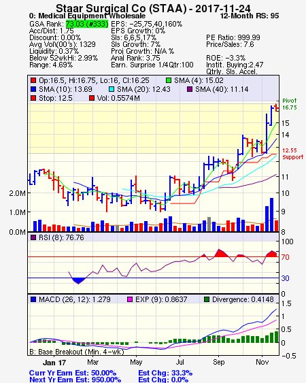The height and width of the screenshot is (383, 306).
Task: Click the Range: 4.69% value
Action: click(x=51, y=65)
